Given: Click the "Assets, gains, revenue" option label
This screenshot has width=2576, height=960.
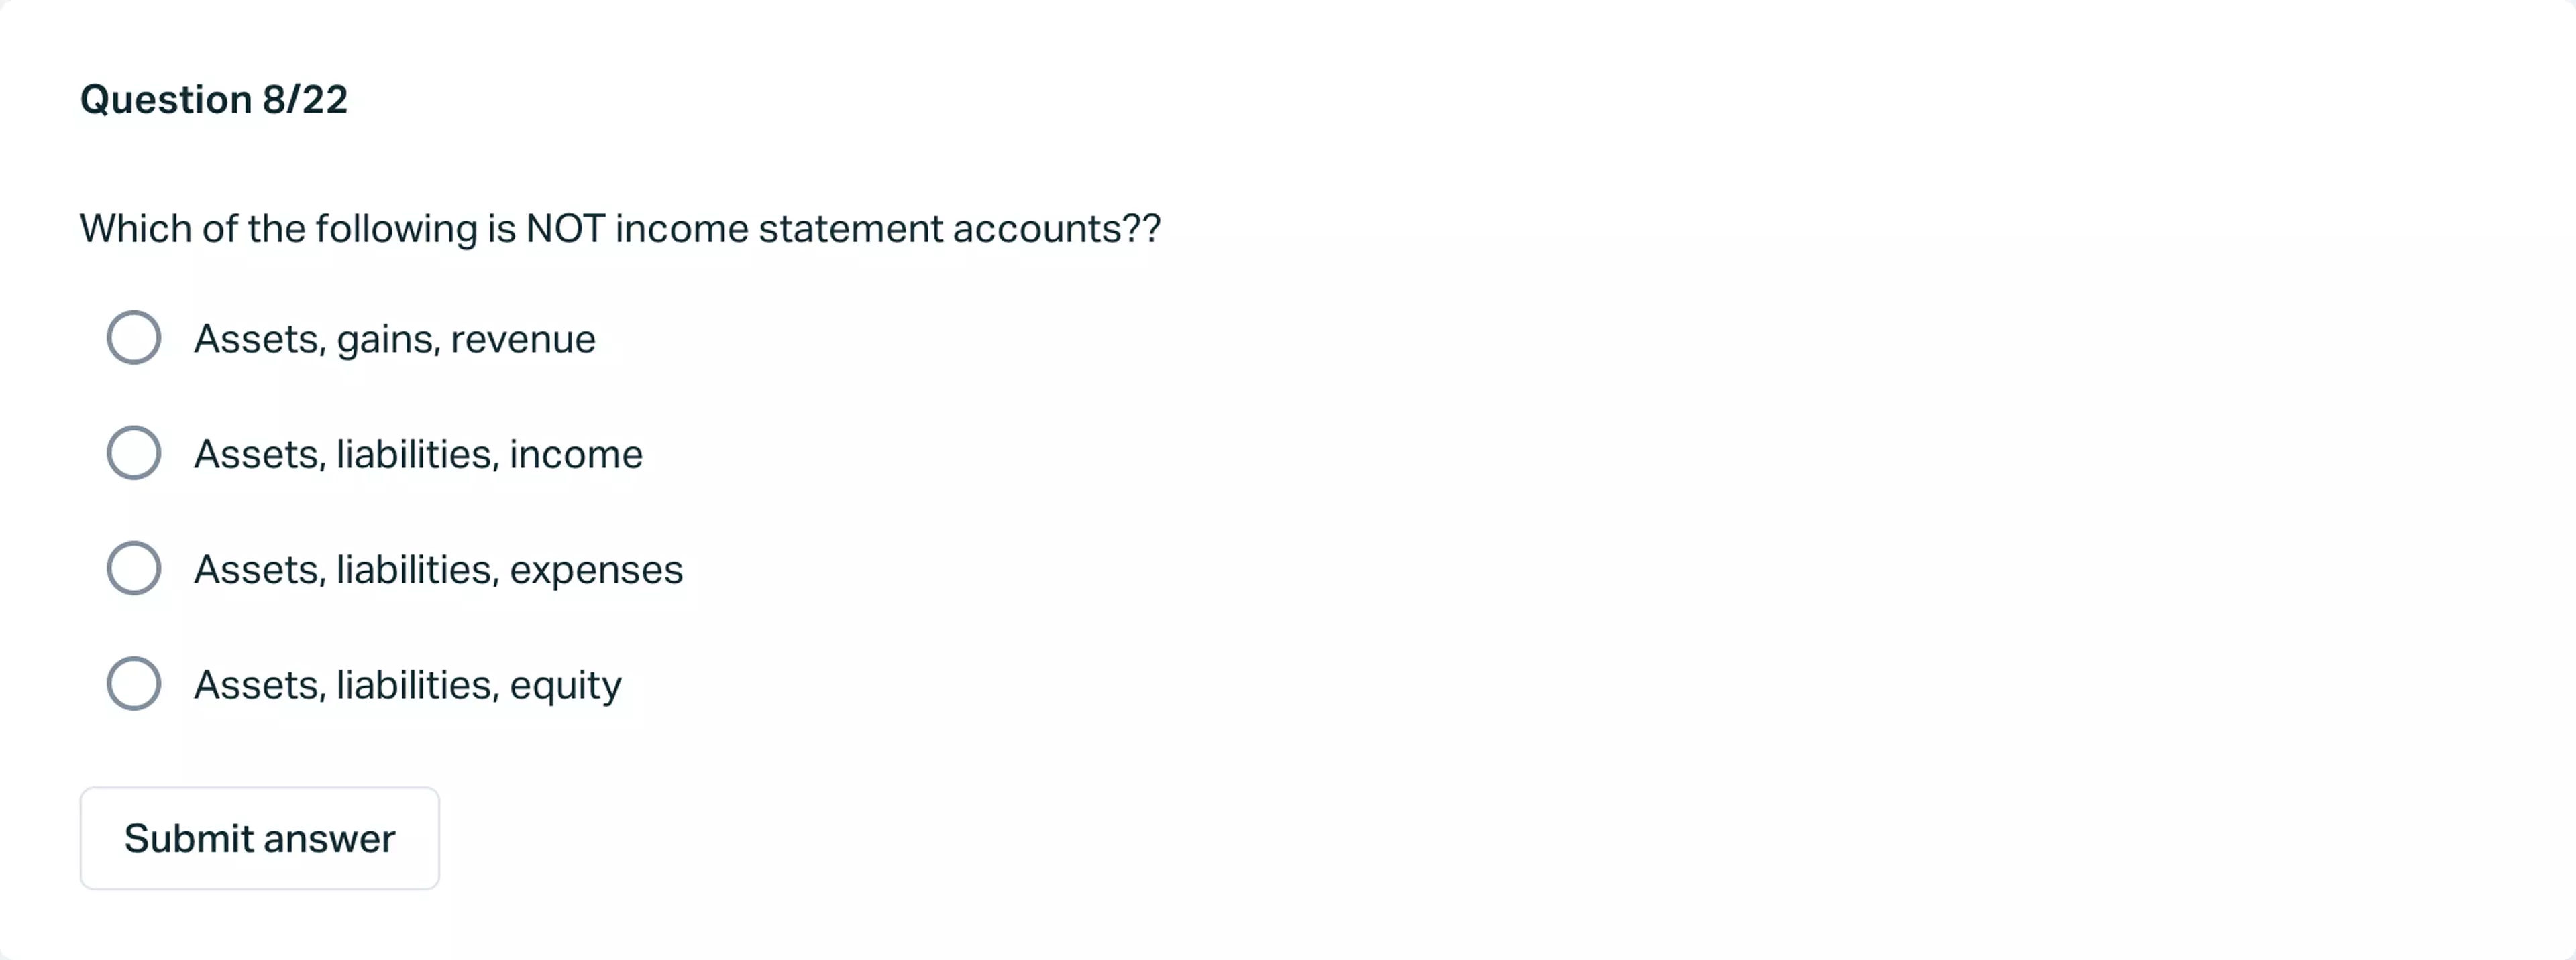Looking at the screenshot, I should pos(394,340).
